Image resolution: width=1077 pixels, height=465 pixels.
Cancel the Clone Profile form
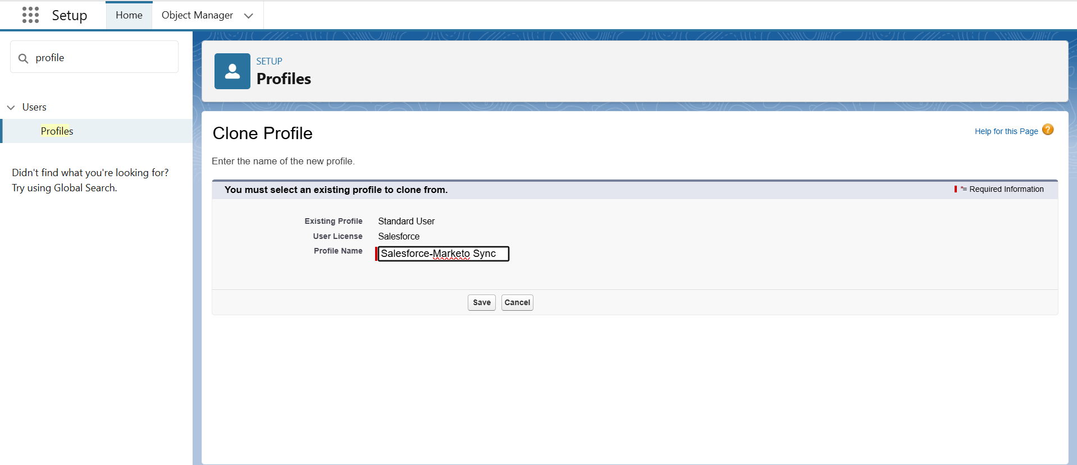coord(517,302)
